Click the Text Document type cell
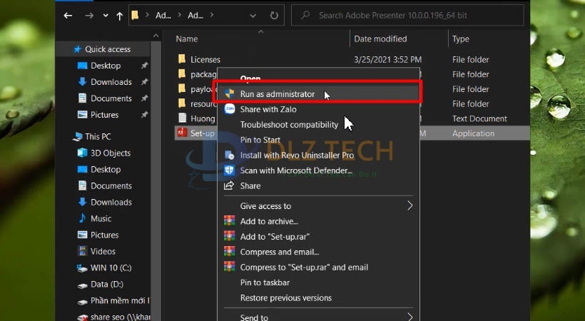585x321 pixels. pos(479,118)
